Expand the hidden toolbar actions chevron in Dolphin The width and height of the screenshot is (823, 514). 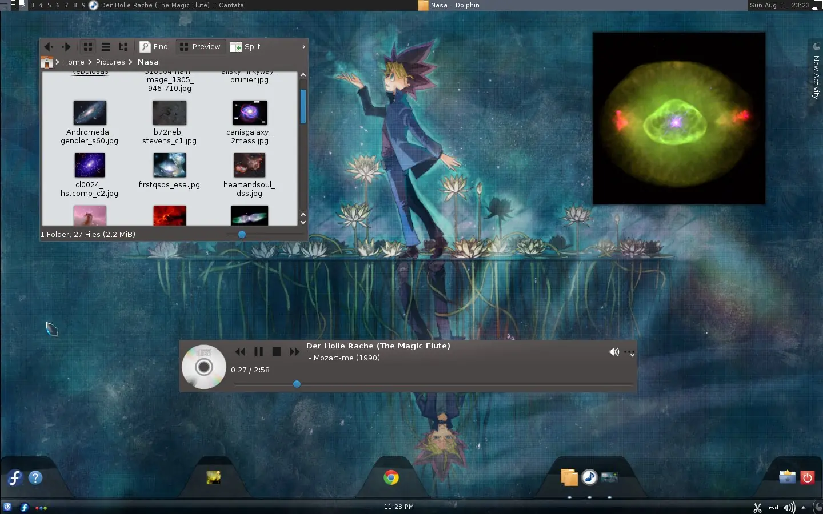[x=303, y=46]
